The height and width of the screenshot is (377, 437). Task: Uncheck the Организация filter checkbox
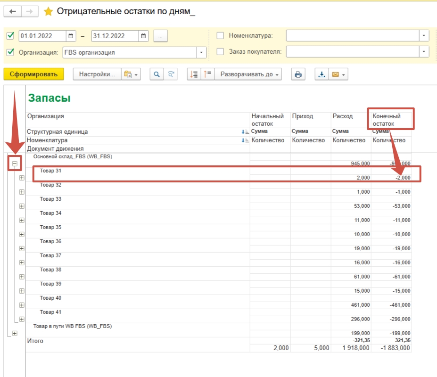point(11,52)
